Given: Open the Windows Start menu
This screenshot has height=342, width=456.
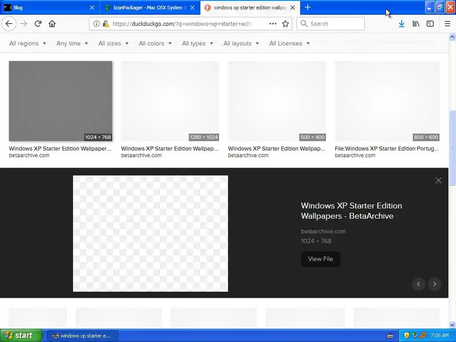Looking at the screenshot, I should pos(21,335).
